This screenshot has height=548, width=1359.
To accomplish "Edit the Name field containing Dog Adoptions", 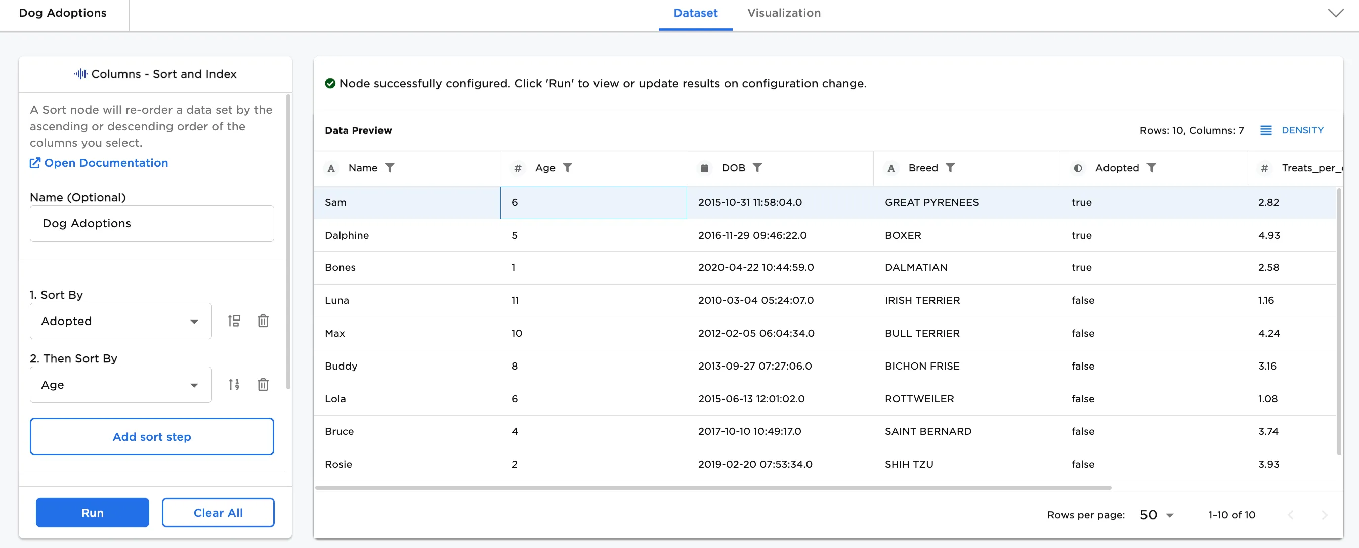I will tap(151, 223).
